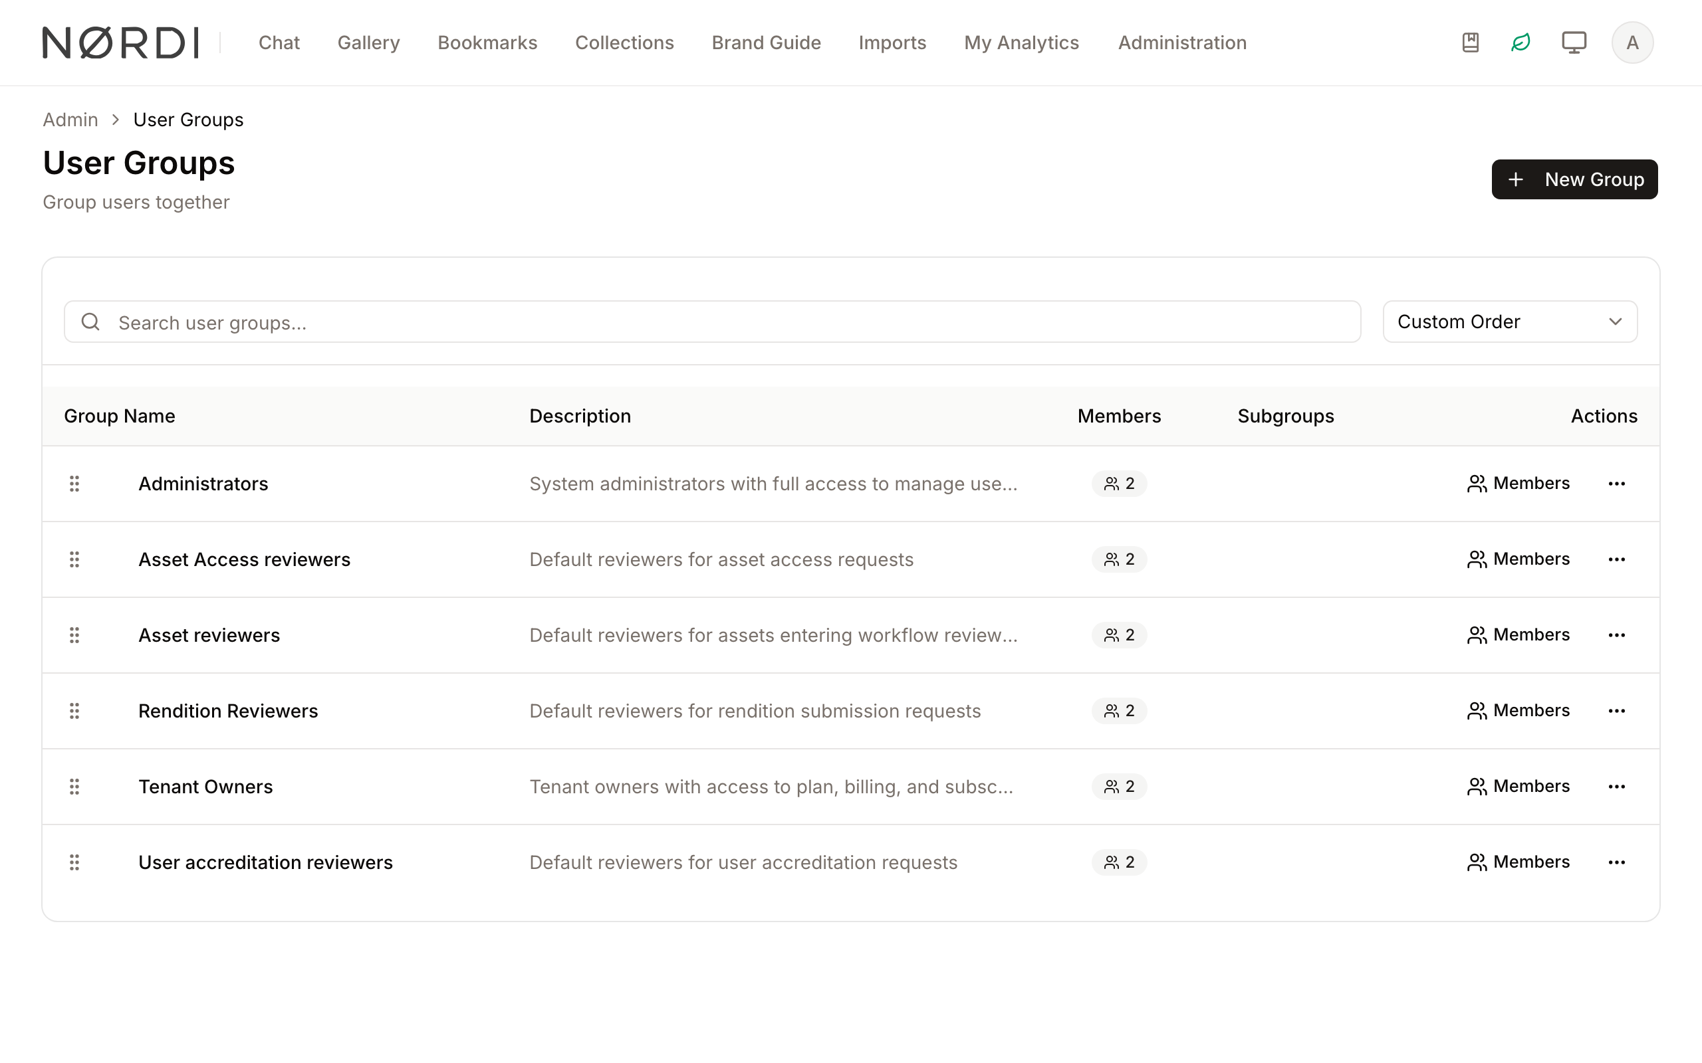Click description 'Default reviewers for rendition submission requests'

point(755,711)
